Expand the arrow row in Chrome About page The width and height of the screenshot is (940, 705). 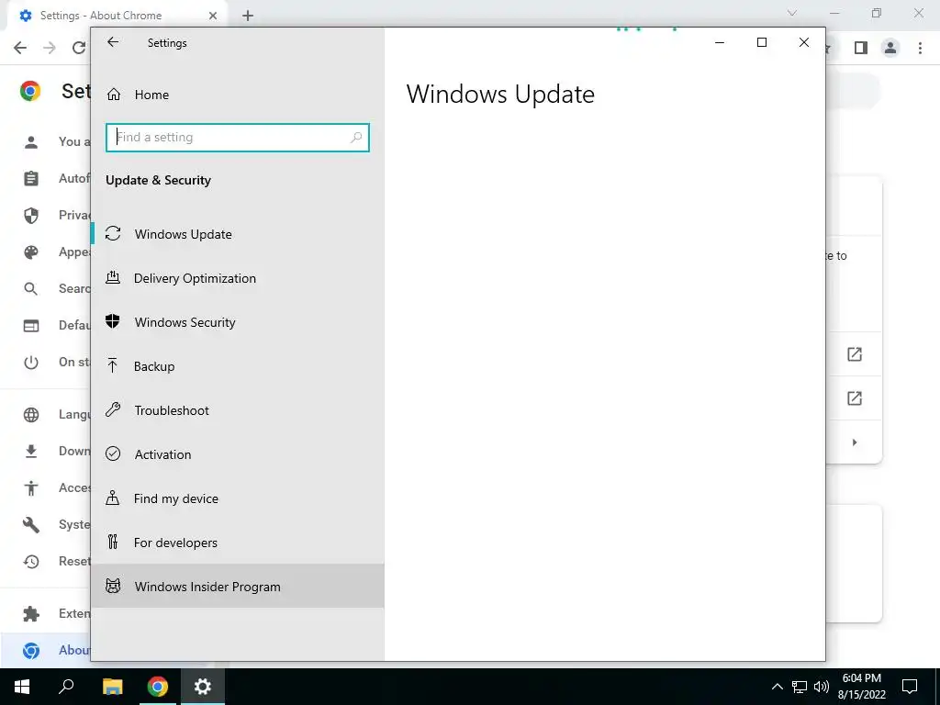coord(855,442)
